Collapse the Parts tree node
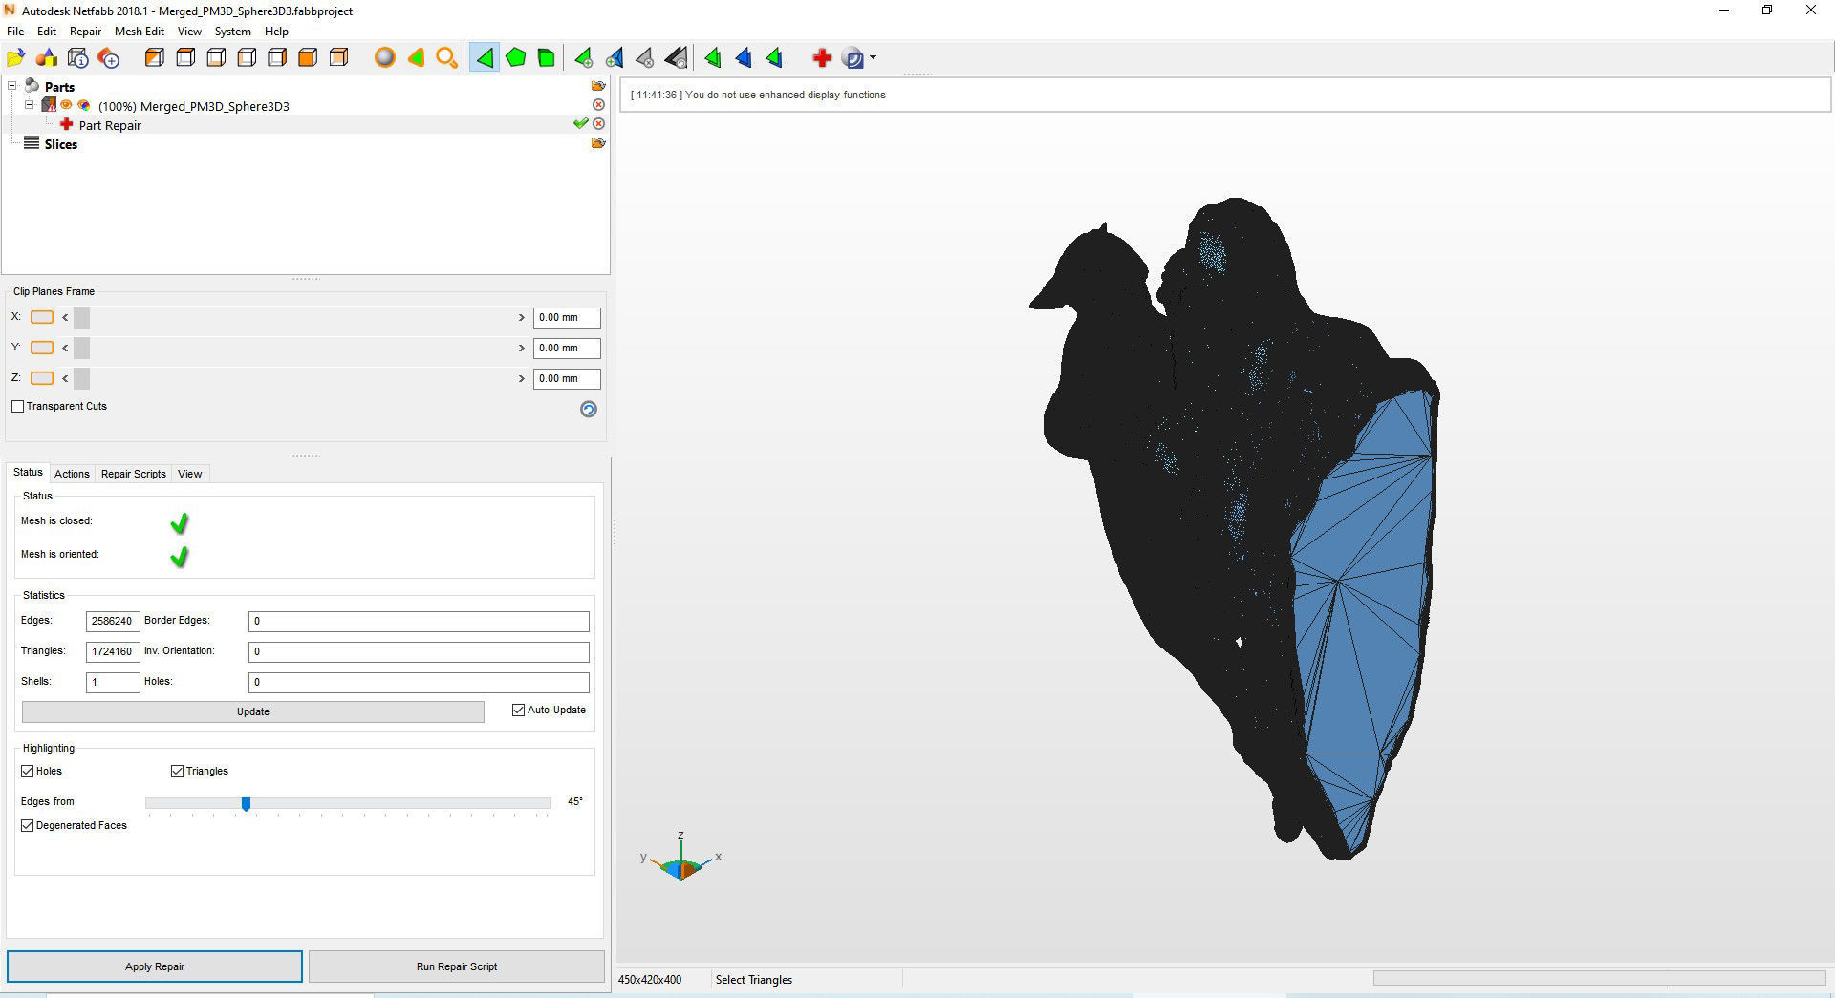Image resolution: width=1835 pixels, height=998 pixels. pyautogui.click(x=12, y=86)
